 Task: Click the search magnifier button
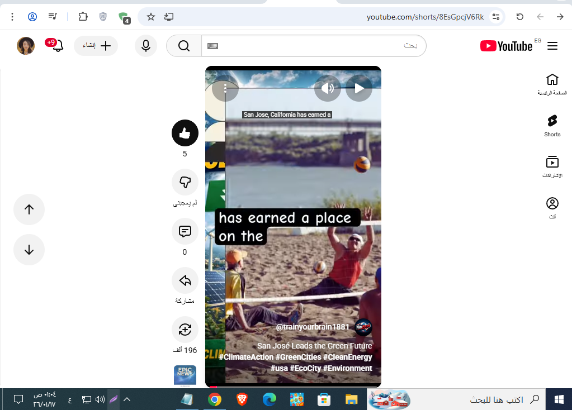[184, 46]
